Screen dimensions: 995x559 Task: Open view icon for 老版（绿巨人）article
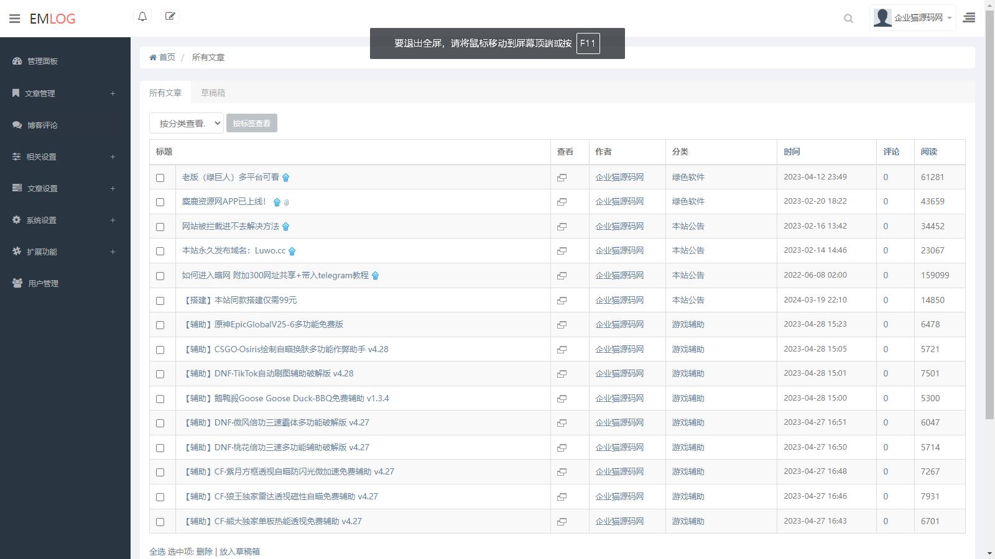pyautogui.click(x=562, y=178)
